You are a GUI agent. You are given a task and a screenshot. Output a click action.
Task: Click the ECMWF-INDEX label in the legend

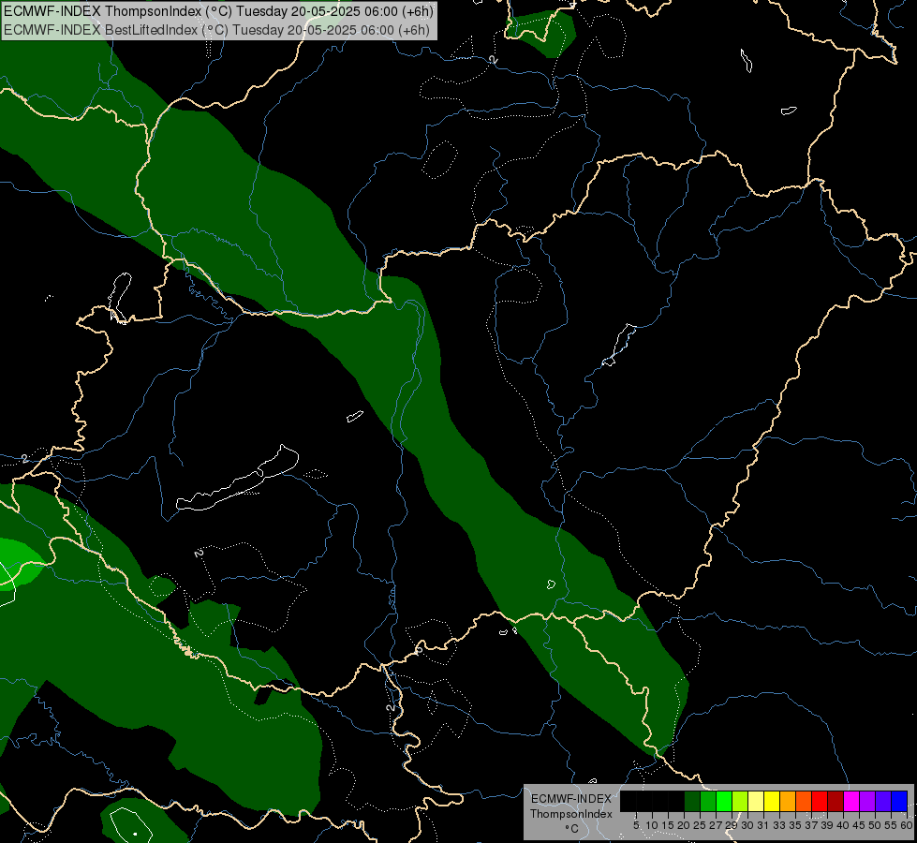pyautogui.click(x=570, y=799)
